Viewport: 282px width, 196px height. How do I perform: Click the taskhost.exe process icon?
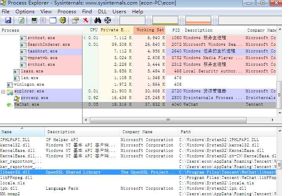pyautogui.click(x=23, y=52)
